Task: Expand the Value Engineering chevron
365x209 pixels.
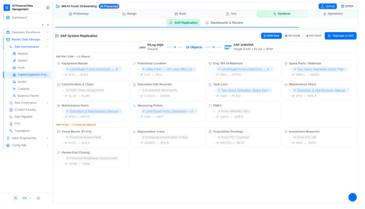Action: [x=47, y=138]
